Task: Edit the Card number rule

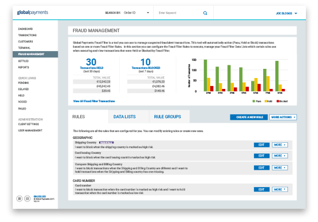Action: pyautogui.click(x=262, y=189)
